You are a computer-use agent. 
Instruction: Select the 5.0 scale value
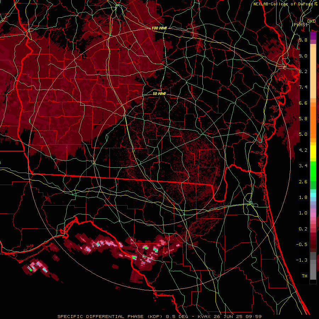tap(303, 134)
